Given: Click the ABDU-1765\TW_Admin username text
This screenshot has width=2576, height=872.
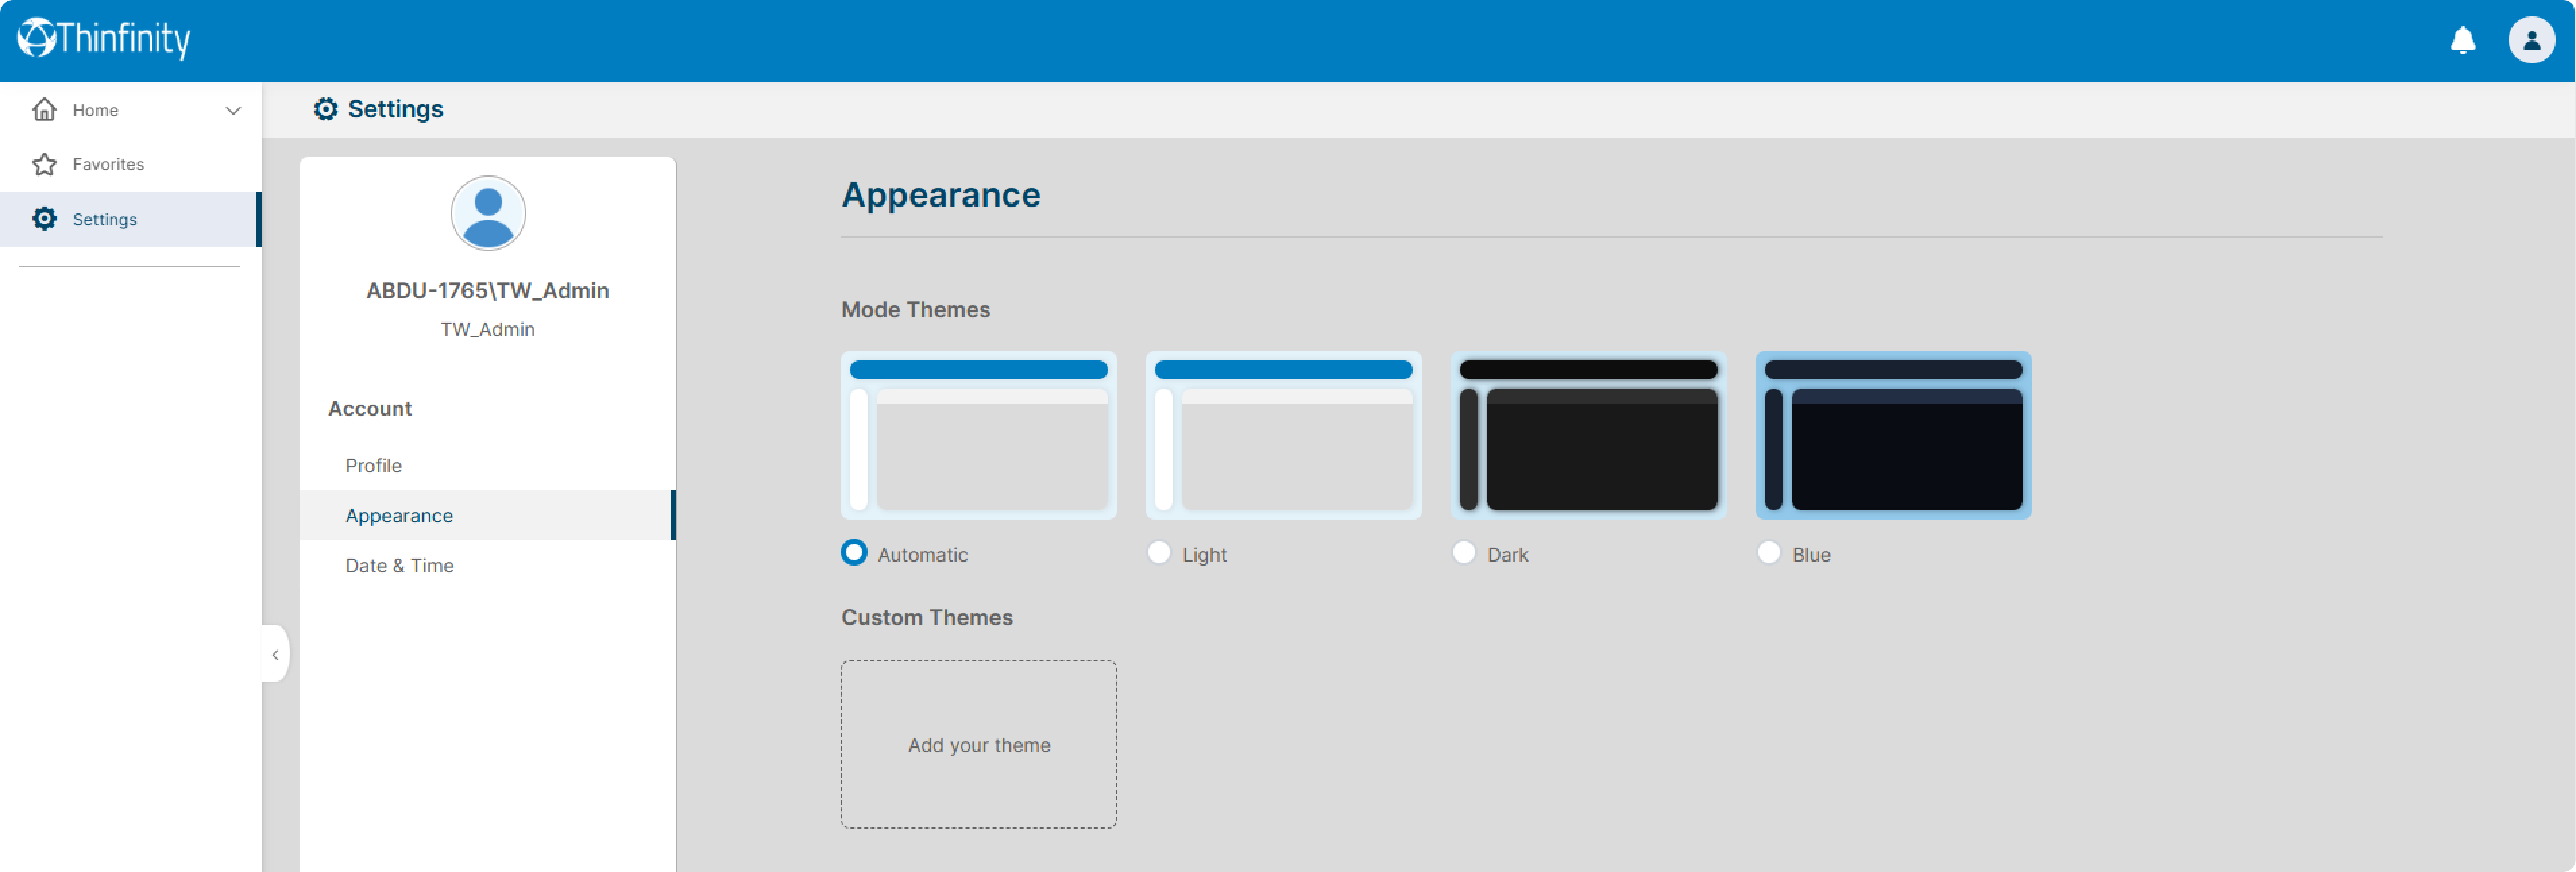Looking at the screenshot, I should 488,291.
